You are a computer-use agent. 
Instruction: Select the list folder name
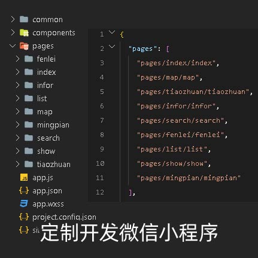pyautogui.click(x=42, y=98)
